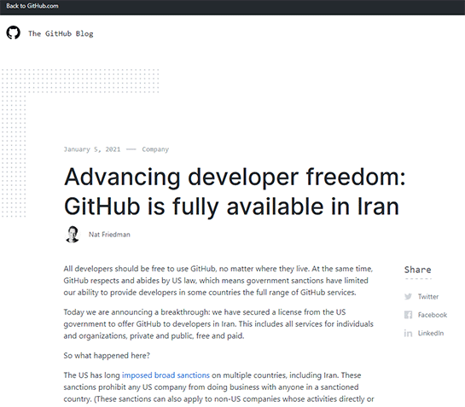Follow the imposed broad sanctions link
Screen dimensions: 465x407
pyautogui.click(x=166, y=375)
